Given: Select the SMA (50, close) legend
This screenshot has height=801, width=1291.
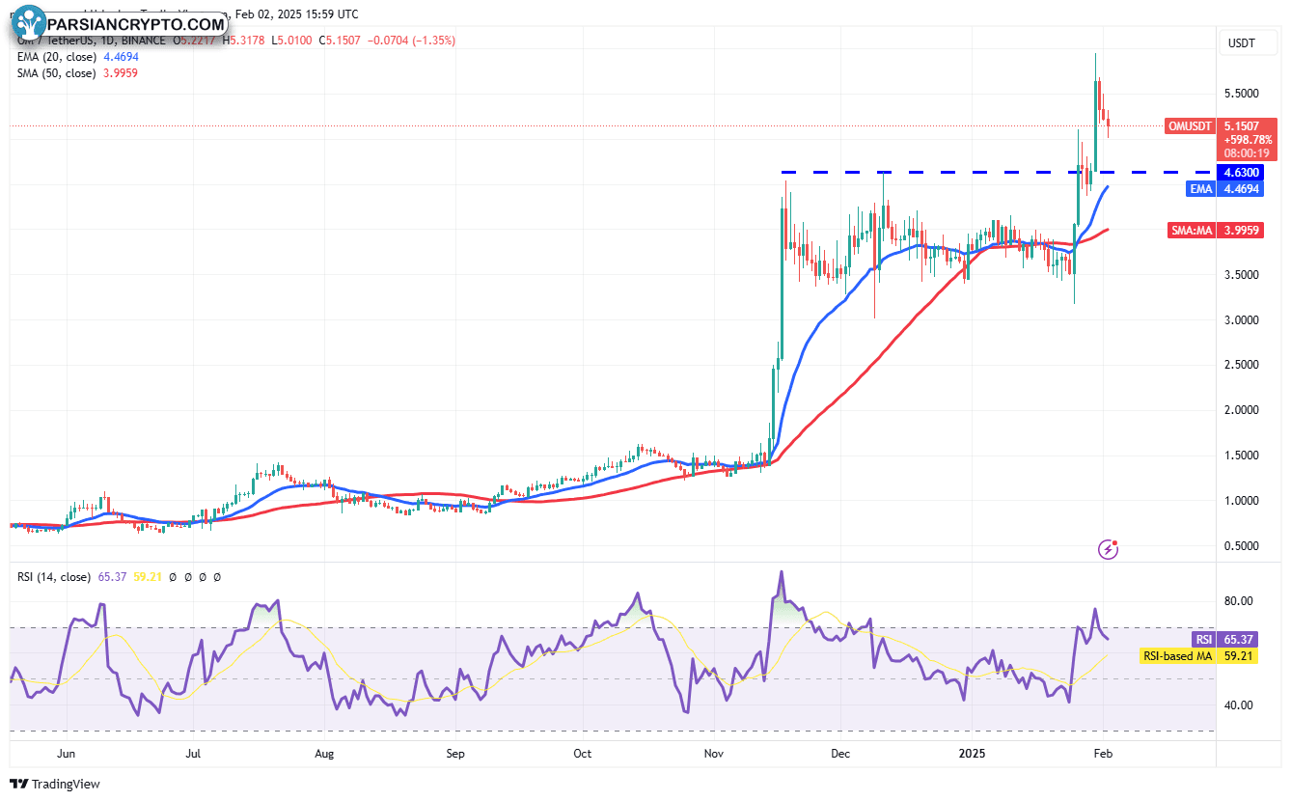Looking at the screenshot, I should (56, 73).
